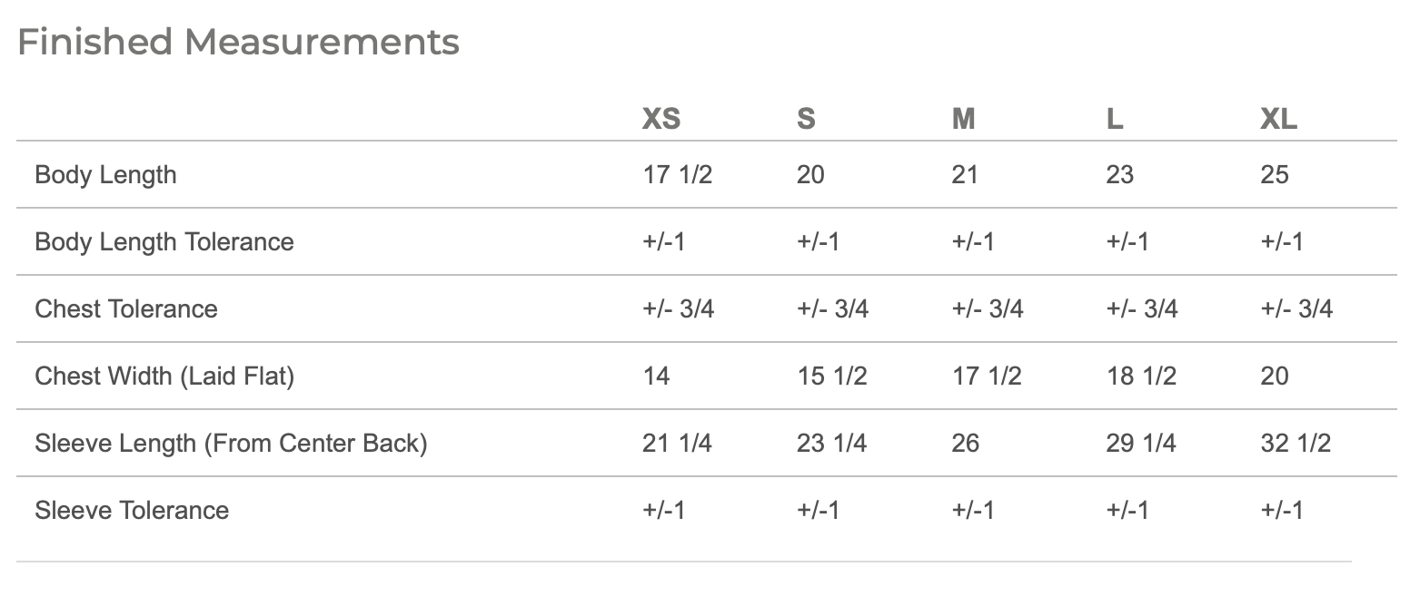Click the XS chest width value 14

656,376
